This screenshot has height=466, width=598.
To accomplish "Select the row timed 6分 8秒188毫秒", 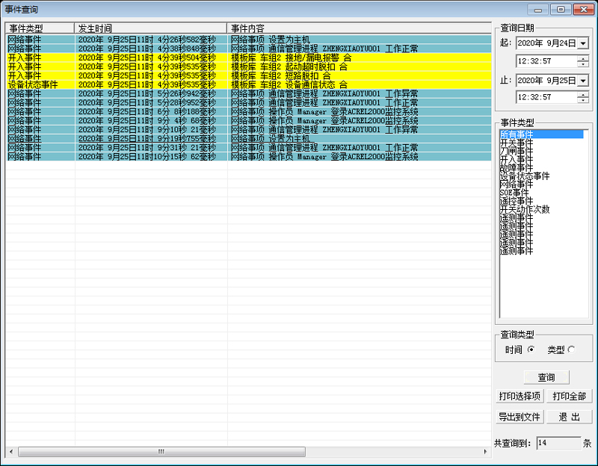I will click(249, 112).
